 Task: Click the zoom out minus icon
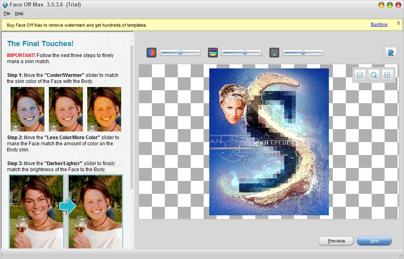[x=360, y=75]
